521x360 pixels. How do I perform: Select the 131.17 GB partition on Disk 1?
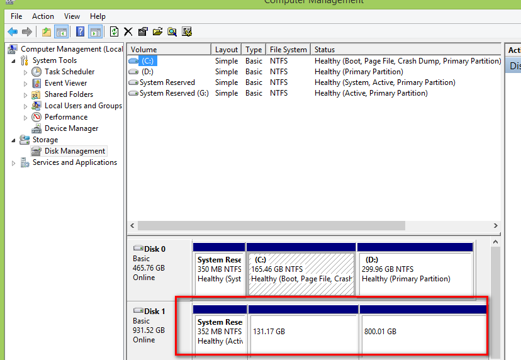click(x=303, y=332)
